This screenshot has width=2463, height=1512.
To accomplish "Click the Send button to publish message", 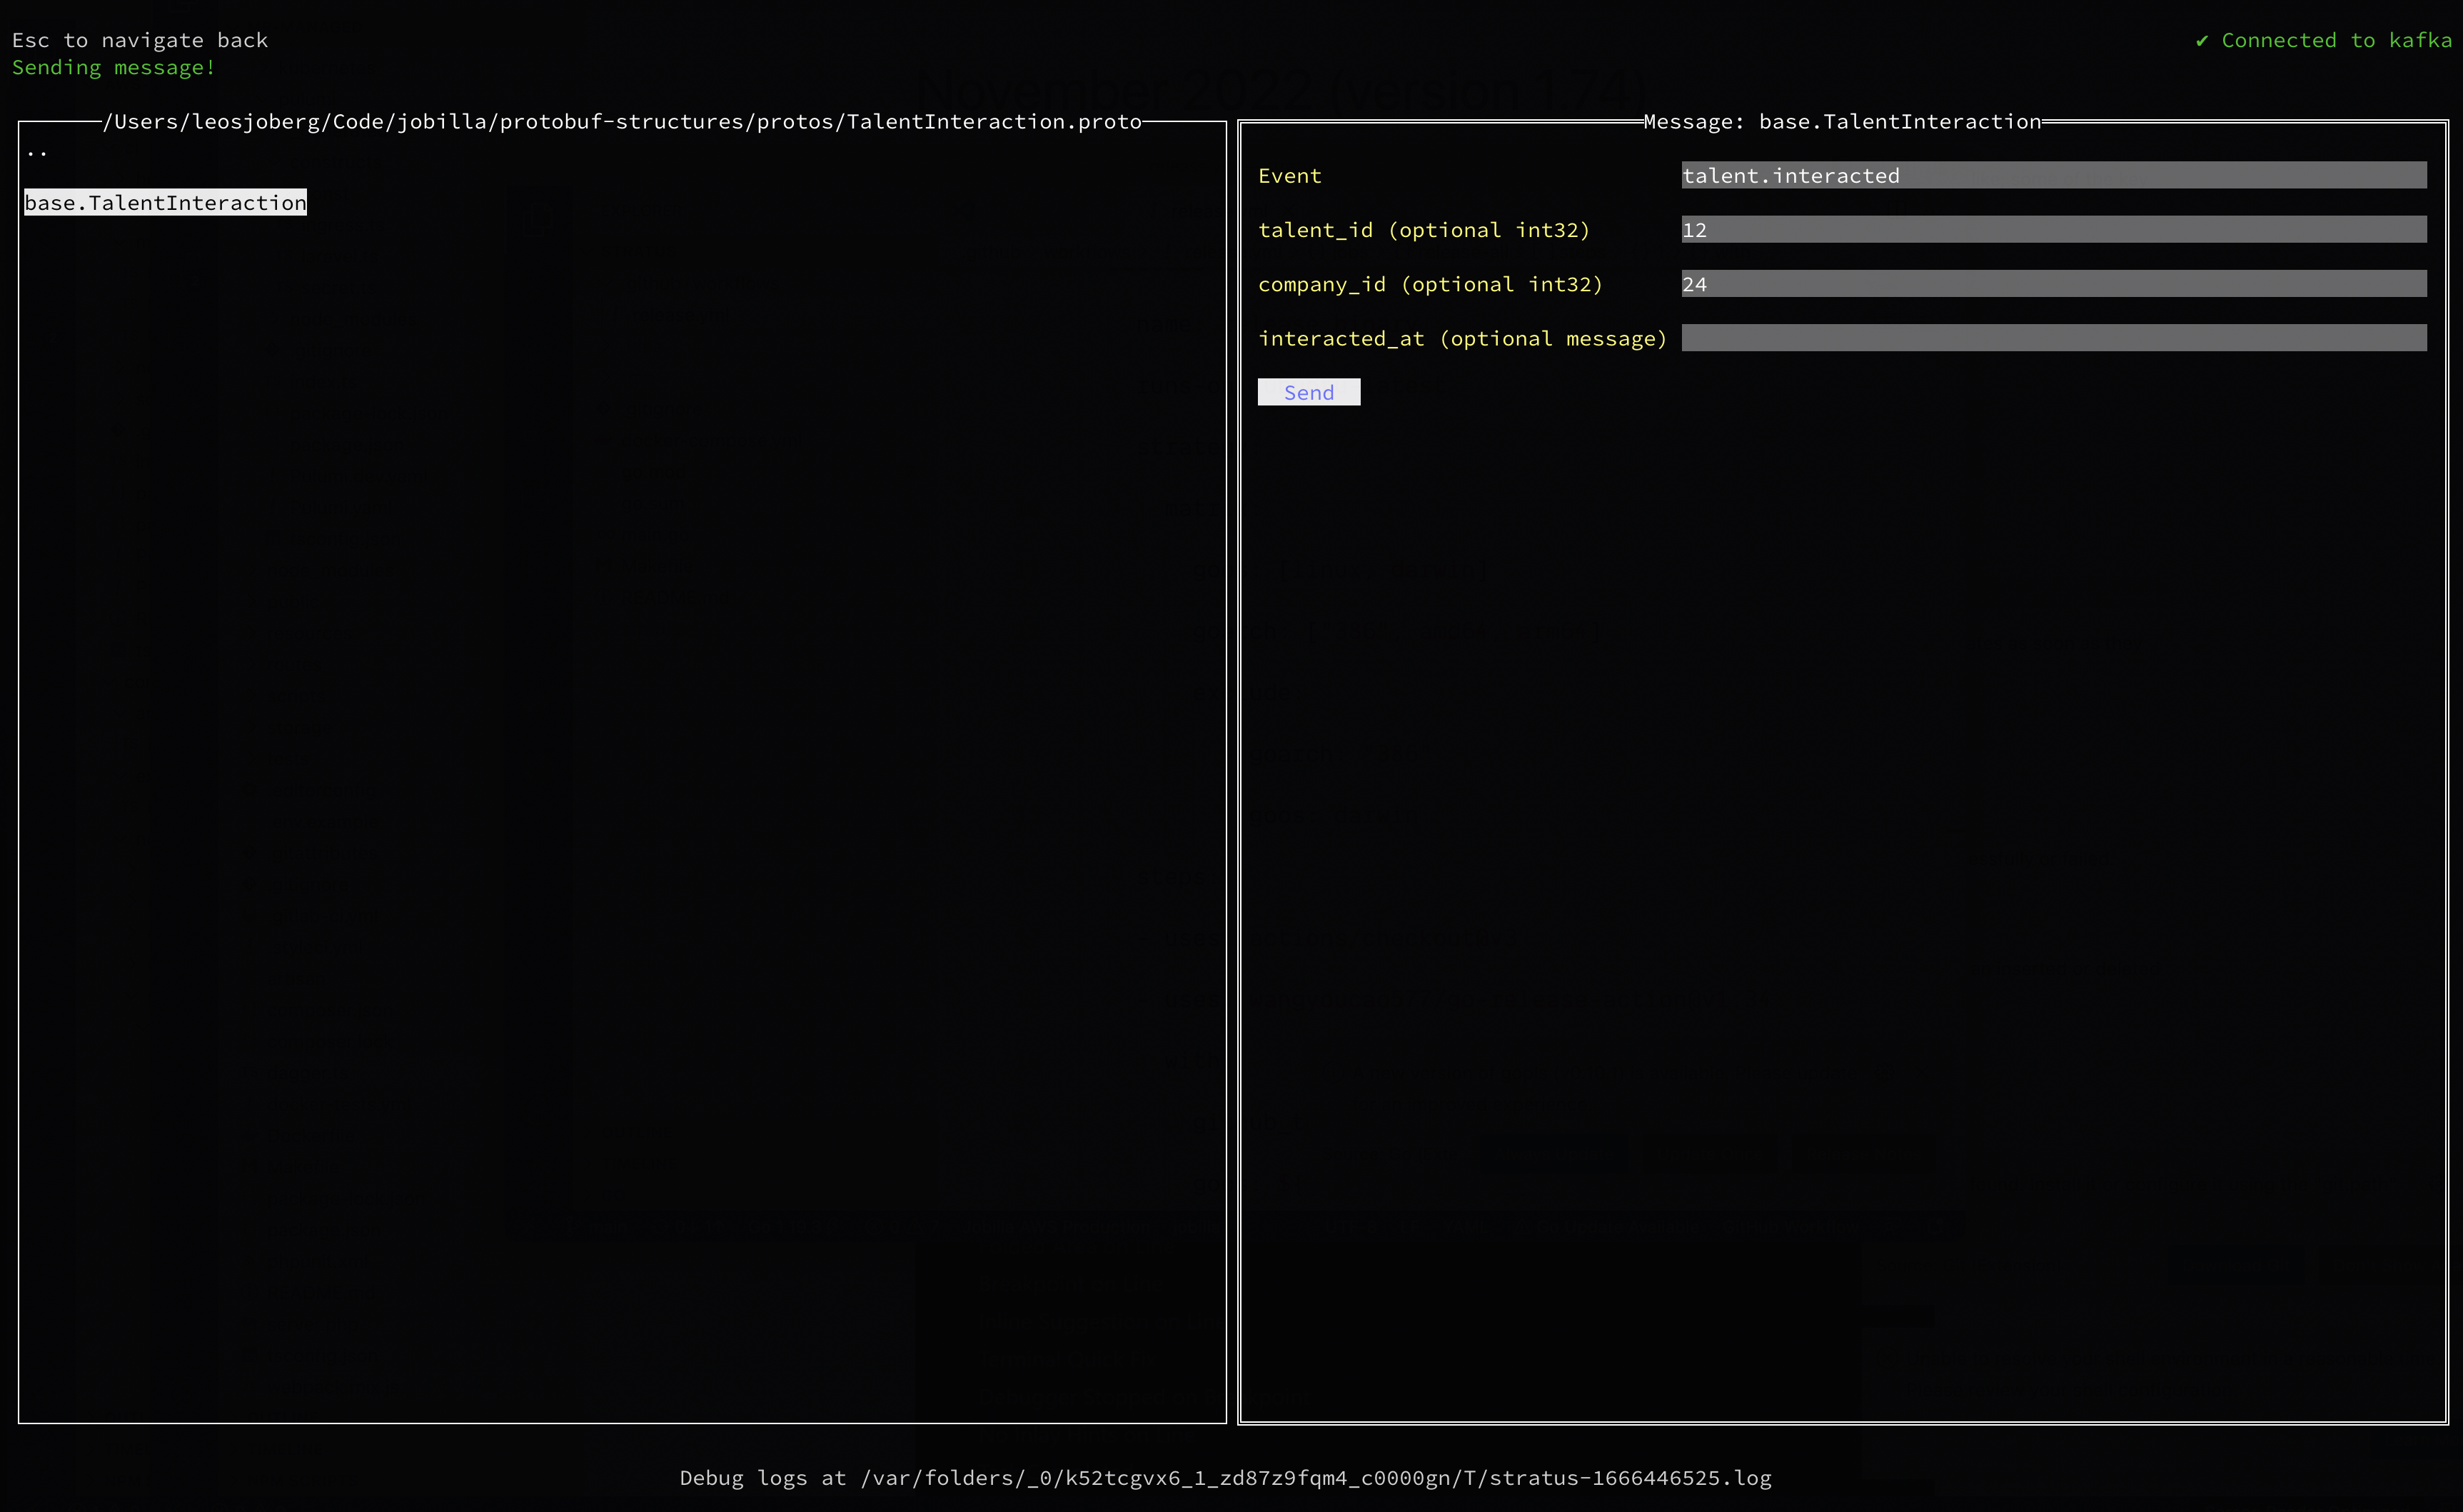I will tap(1309, 390).
